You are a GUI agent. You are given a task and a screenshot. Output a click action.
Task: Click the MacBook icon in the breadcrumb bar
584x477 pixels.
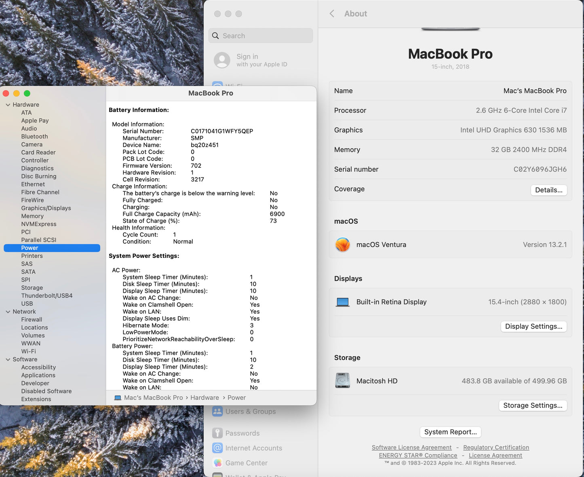point(118,397)
